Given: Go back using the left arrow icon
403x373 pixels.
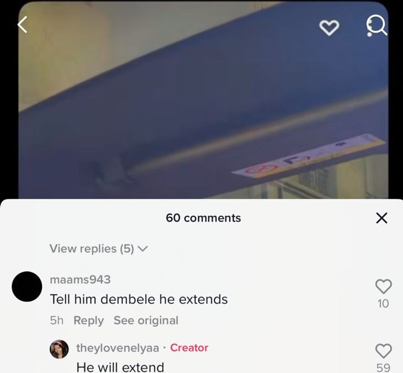Looking at the screenshot, I should (23, 25).
